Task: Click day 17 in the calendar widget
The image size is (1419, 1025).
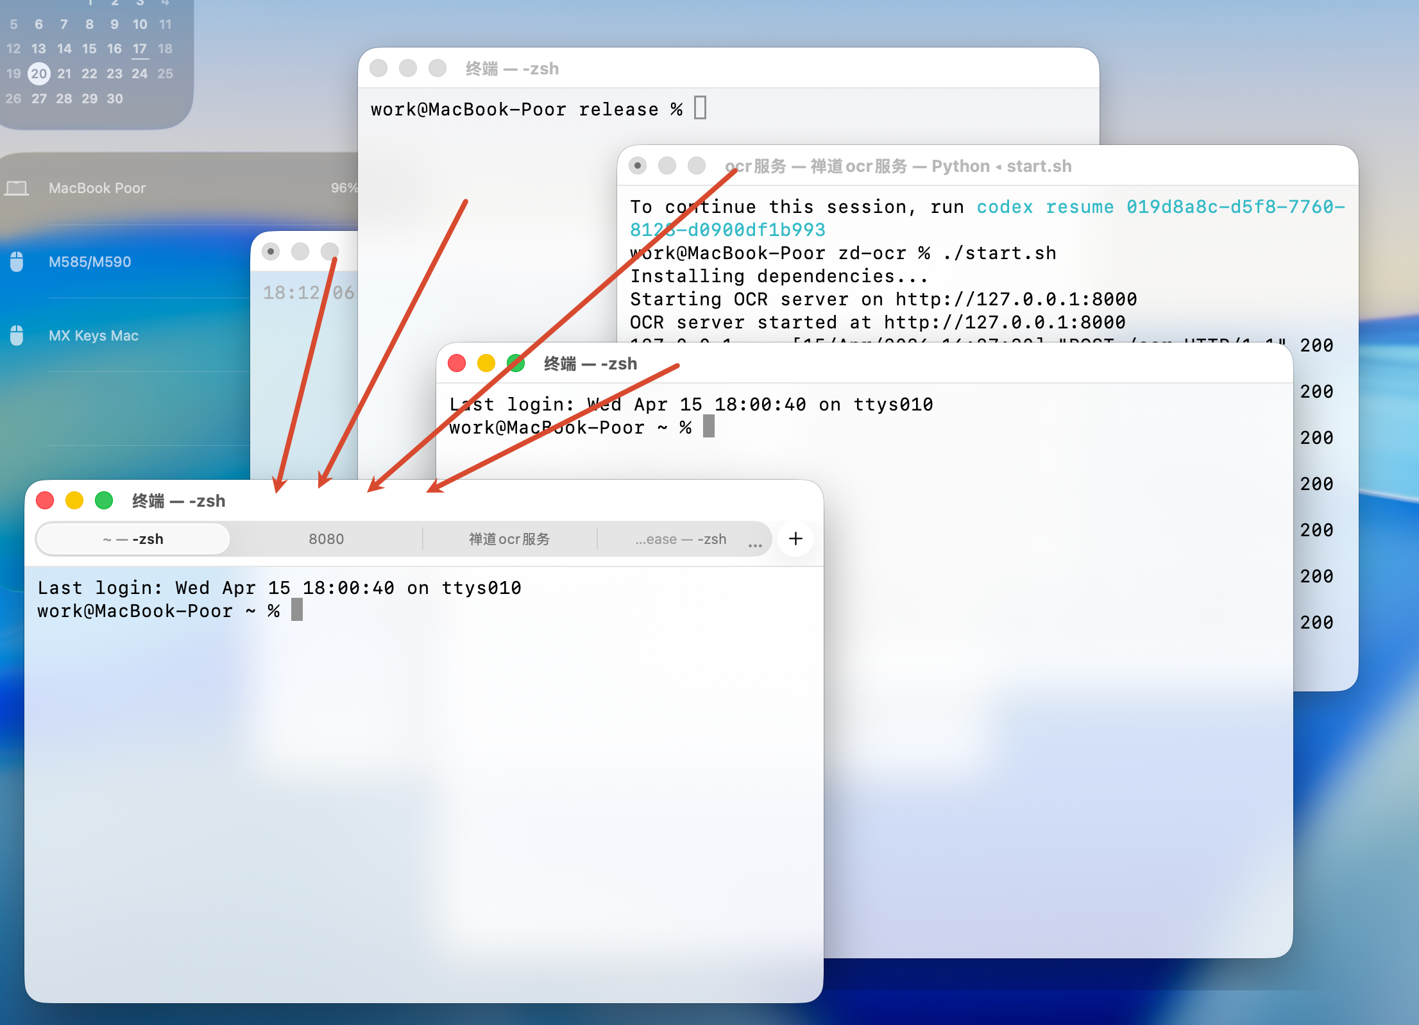Action: click(140, 49)
